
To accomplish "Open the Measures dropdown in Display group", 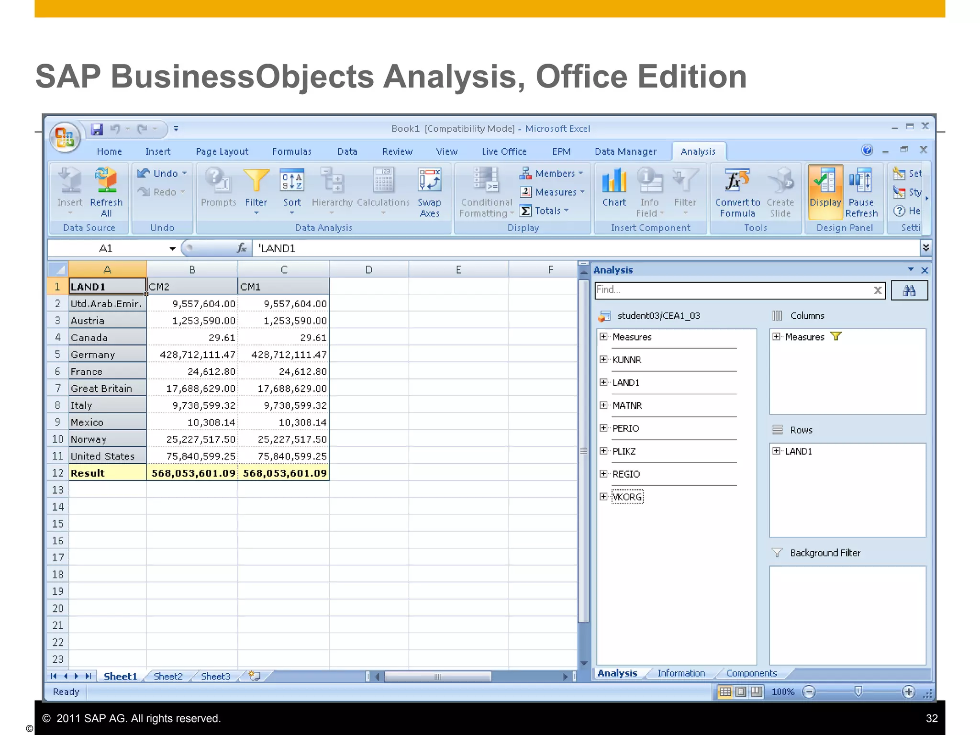I will pyautogui.click(x=553, y=192).
